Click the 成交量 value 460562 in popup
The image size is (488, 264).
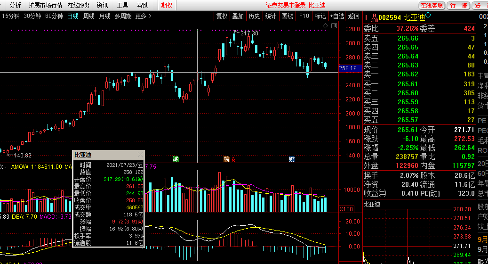pos(135,207)
